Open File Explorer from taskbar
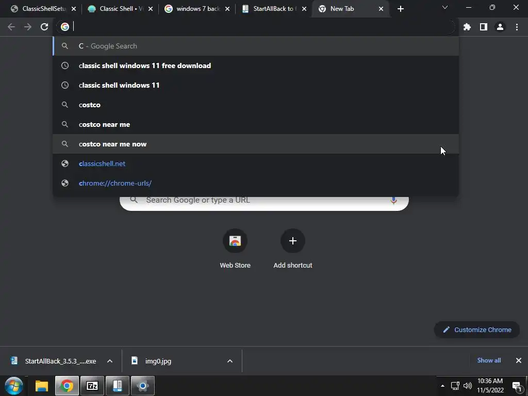The width and height of the screenshot is (528, 396). pos(42,386)
